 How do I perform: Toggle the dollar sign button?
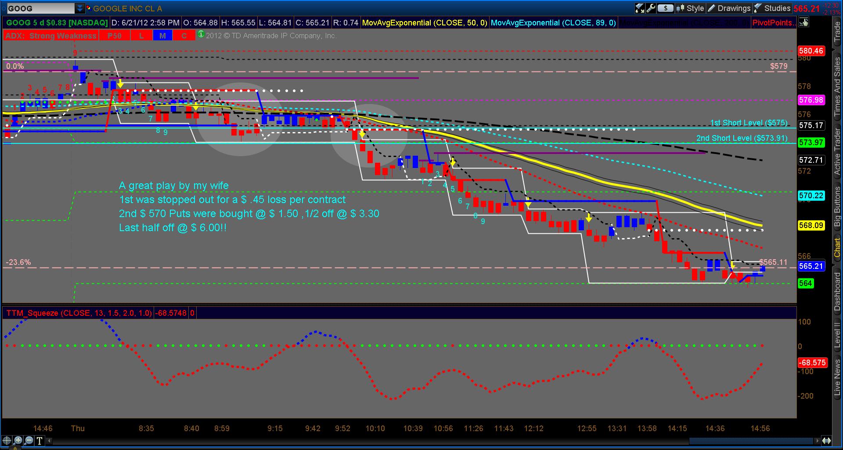click(666, 8)
